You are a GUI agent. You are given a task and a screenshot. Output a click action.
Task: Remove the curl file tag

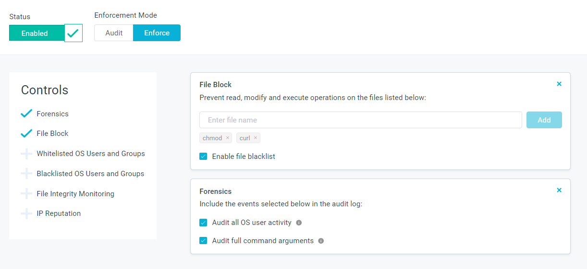(x=256, y=138)
